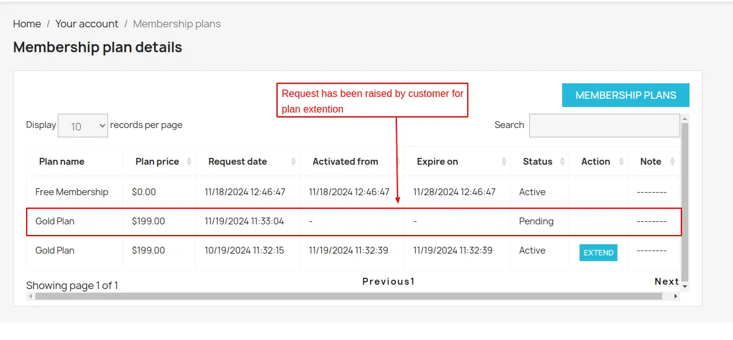Select page 1 in pagination
The image size is (733, 340).
pyautogui.click(x=412, y=282)
